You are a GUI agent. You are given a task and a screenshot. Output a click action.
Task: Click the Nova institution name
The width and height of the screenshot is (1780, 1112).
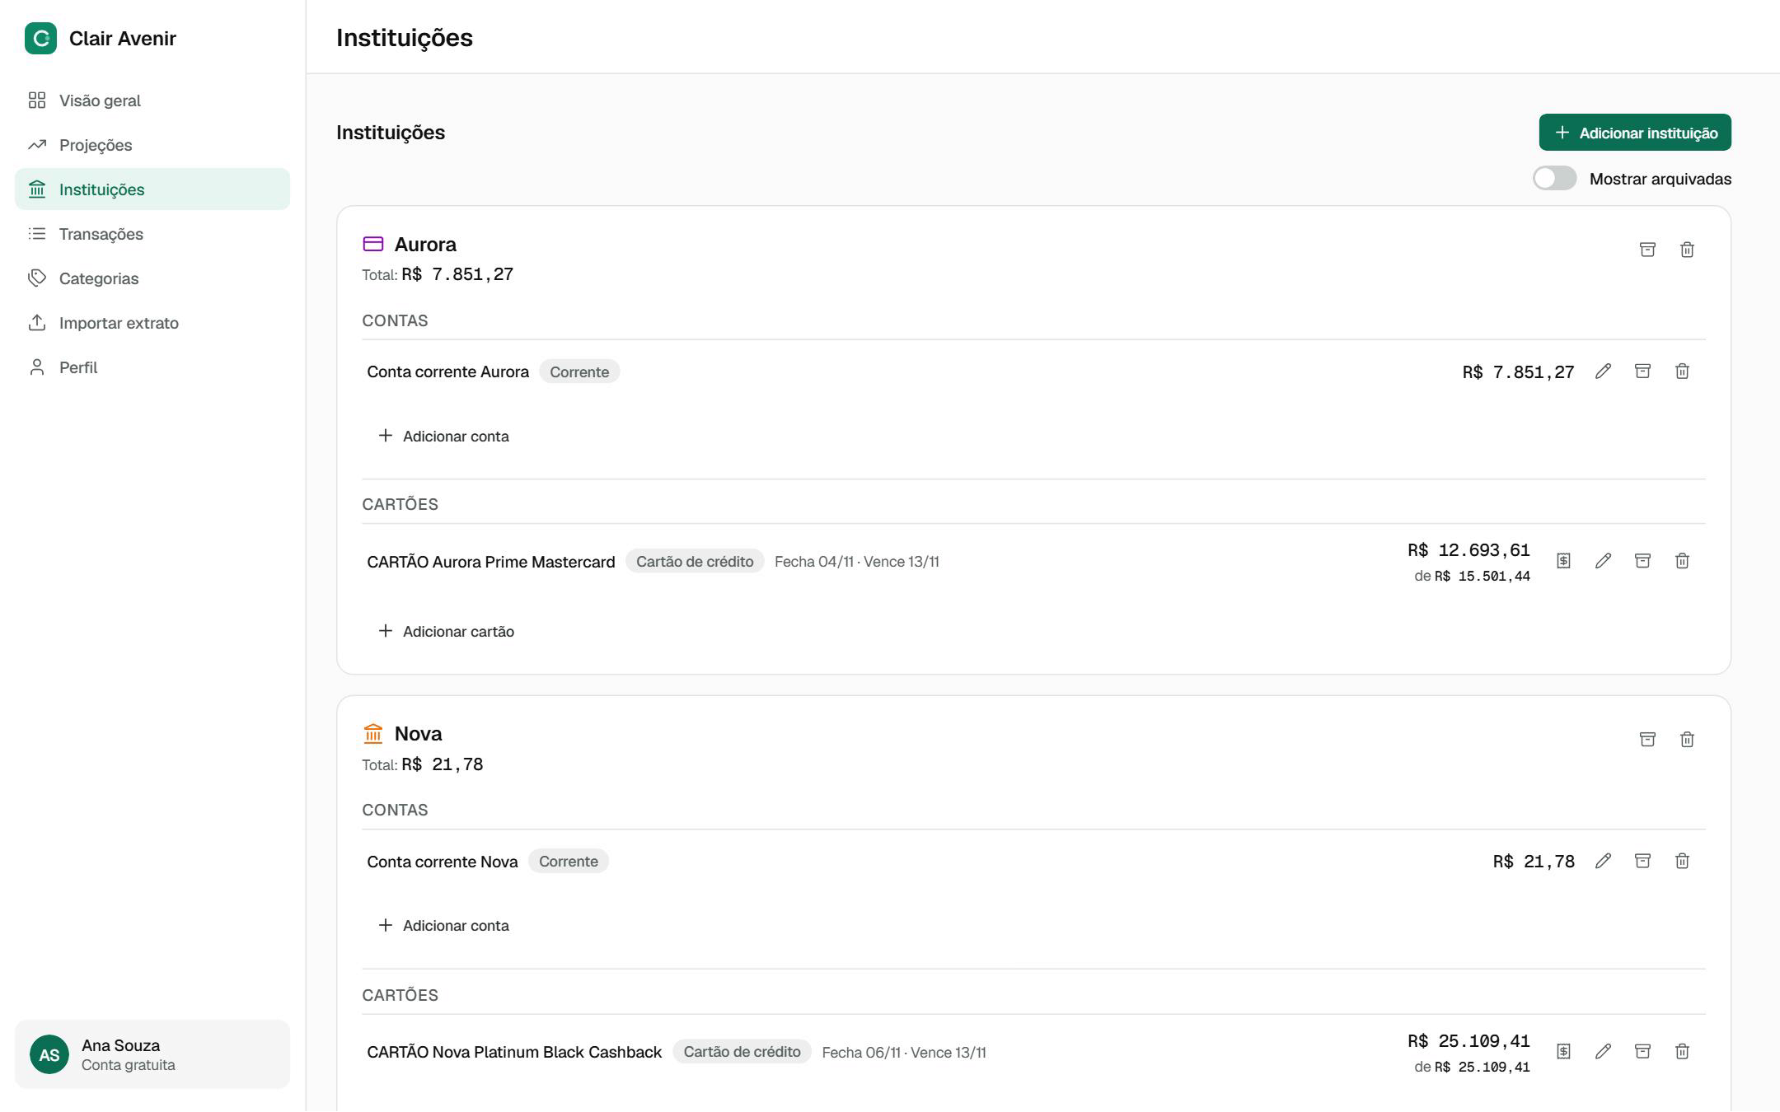[418, 734]
